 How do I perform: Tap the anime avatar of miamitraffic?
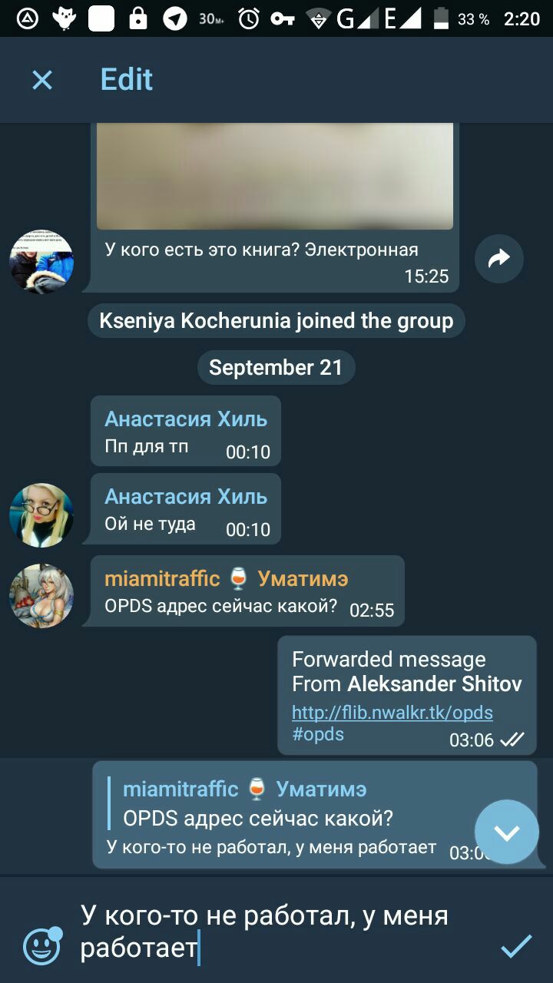(x=41, y=596)
